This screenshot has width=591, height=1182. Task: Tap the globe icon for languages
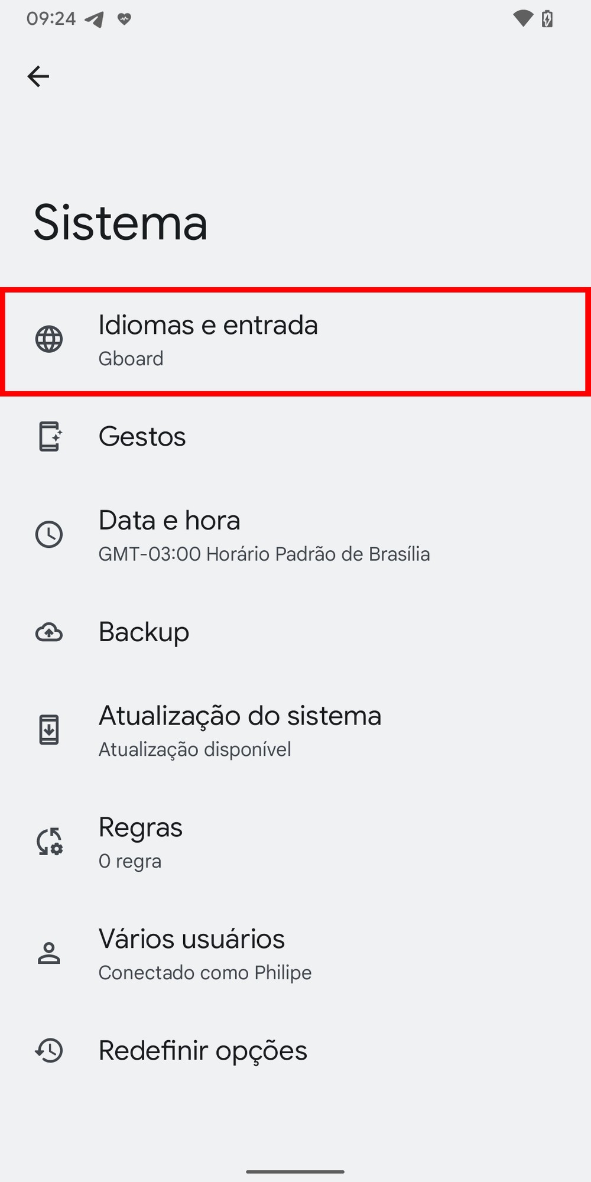click(49, 339)
